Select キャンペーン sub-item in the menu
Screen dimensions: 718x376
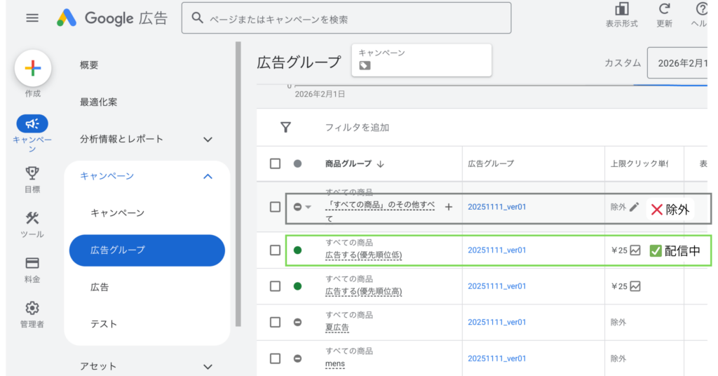point(117,213)
